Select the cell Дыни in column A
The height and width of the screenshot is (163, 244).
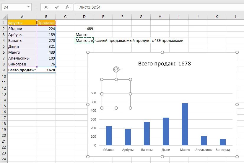[x=22, y=46]
